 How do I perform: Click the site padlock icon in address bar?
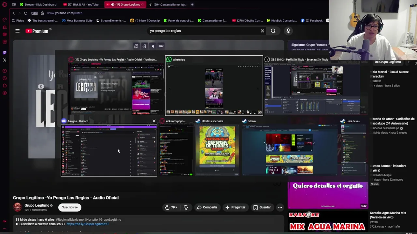coord(42,13)
